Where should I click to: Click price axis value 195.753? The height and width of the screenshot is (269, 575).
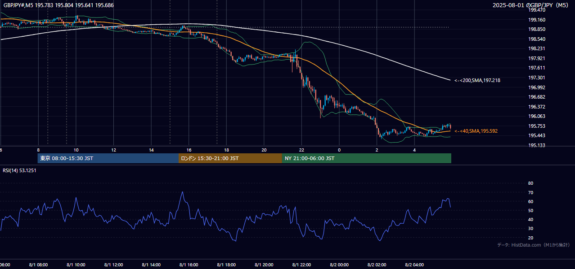point(537,126)
